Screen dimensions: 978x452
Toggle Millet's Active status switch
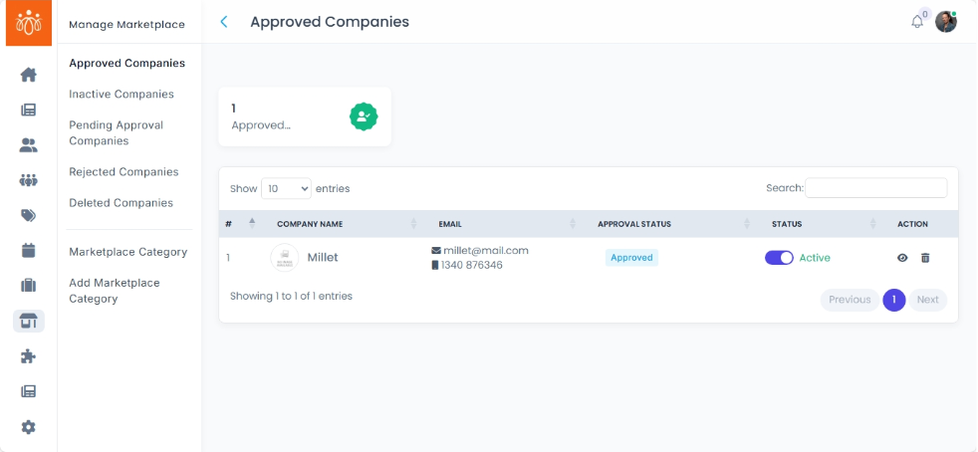coord(779,258)
